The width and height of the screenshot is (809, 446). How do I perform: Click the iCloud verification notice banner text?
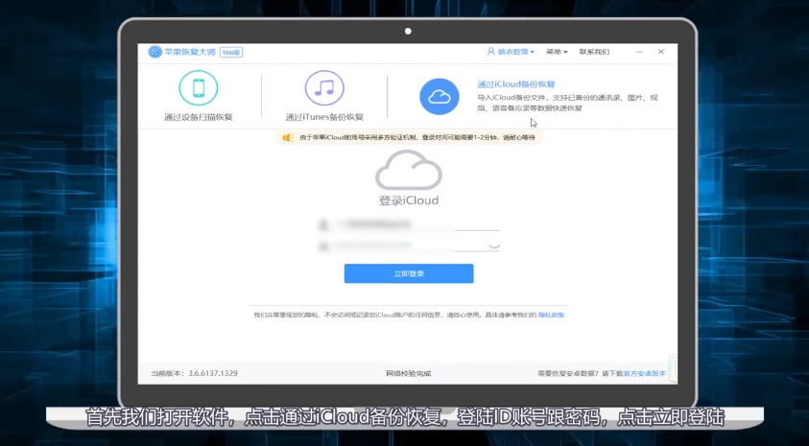pyautogui.click(x=416, y=138)
